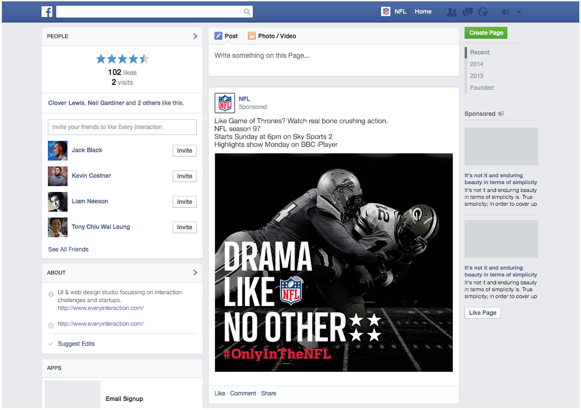Open the messages chat icon
Image resolution: width=581 pixels, height=410 pixels.
[x=467, y=12]
